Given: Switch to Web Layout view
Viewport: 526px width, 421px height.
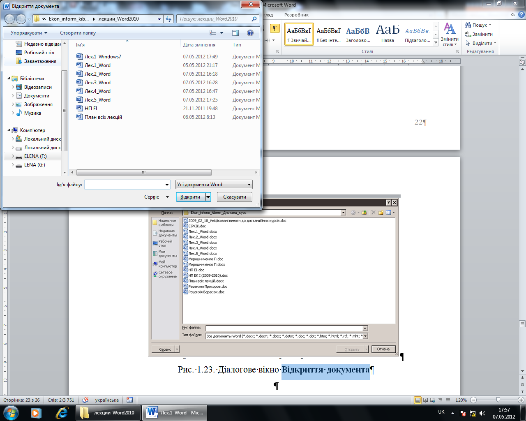Looking at the screenshot, I should coord(432,400).
